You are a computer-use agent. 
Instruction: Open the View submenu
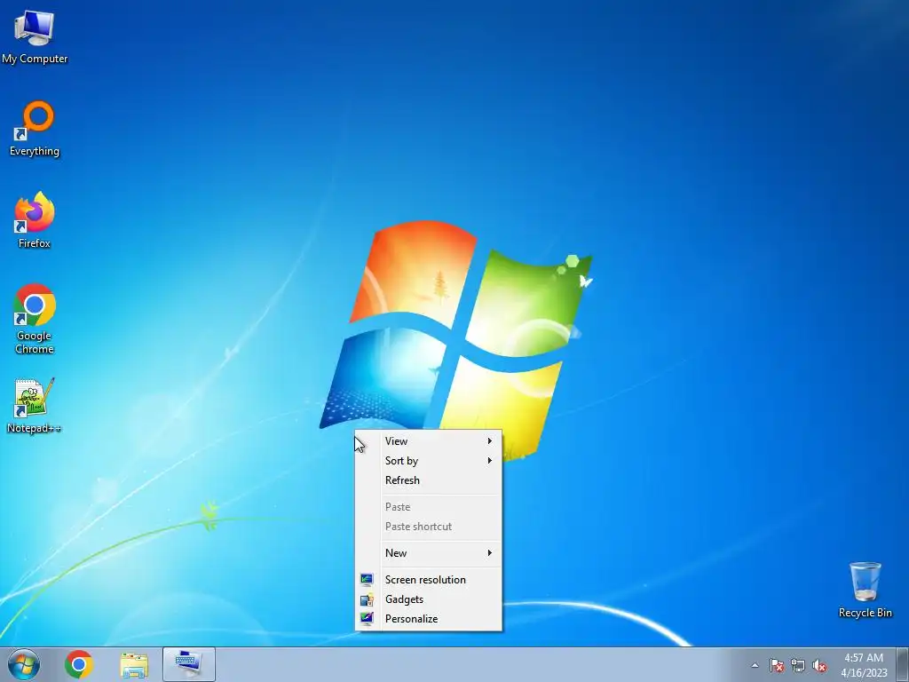click(429, 440)
